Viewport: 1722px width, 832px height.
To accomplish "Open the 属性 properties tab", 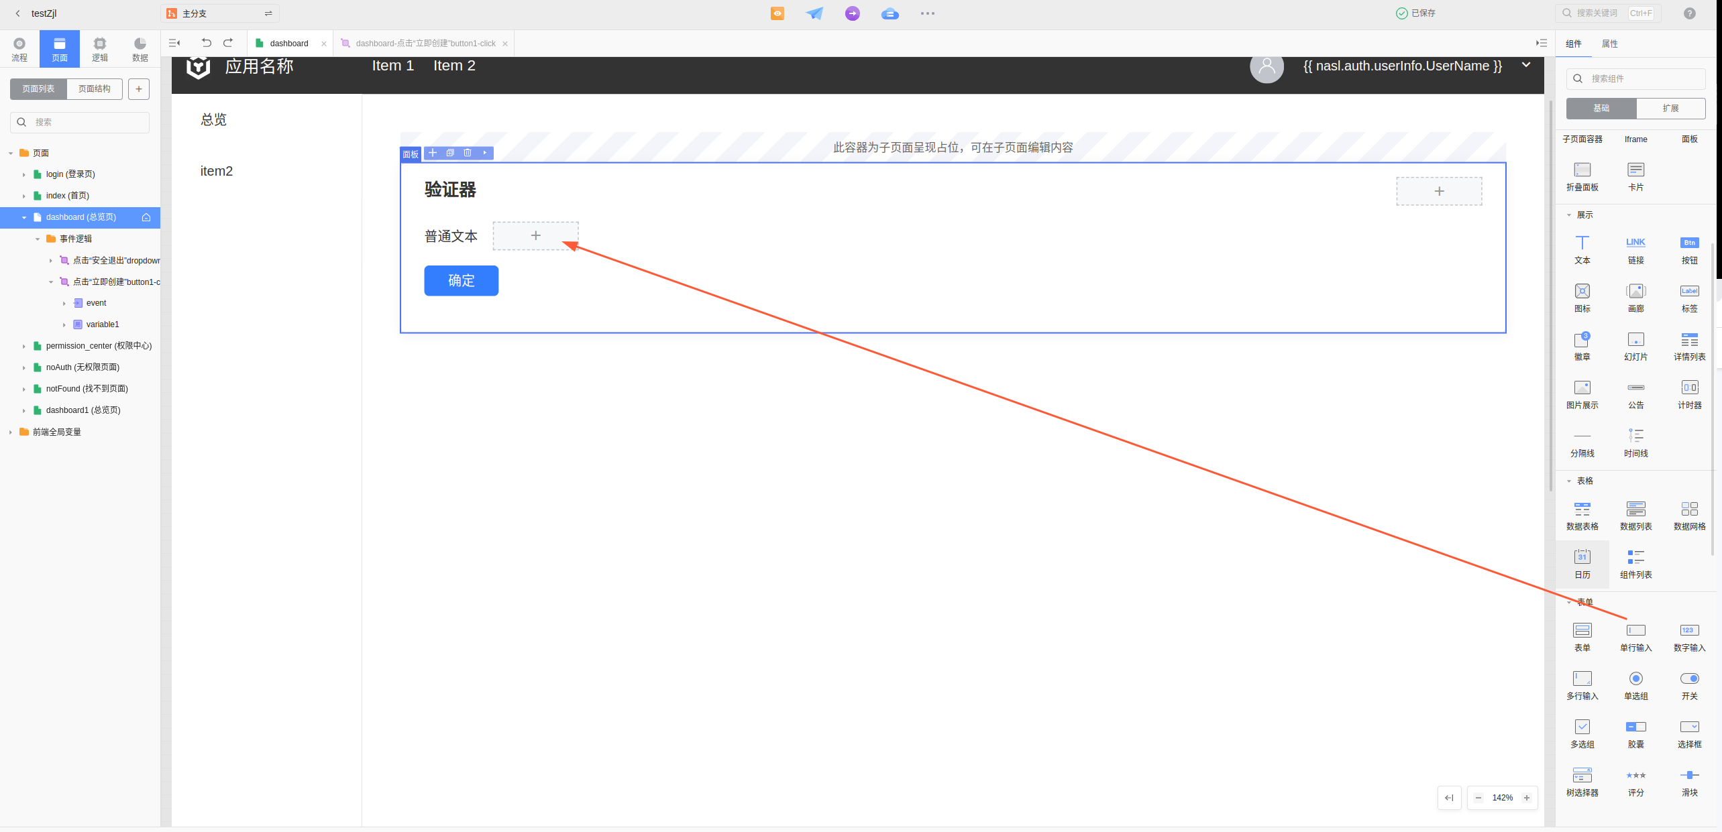I will 1610,44.
